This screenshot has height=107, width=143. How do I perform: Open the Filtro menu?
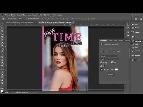(x=41, y=15)
